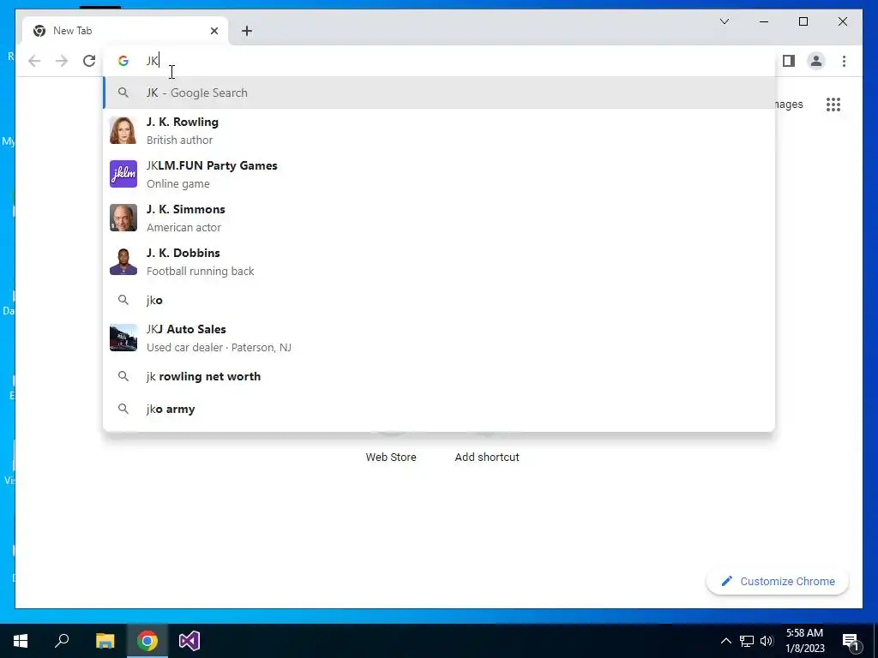Click the browser forward arrow
The height and width of the screenshot is (658, 878).
pos(62,61)
